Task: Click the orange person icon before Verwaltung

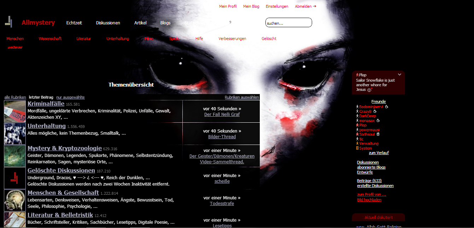Action: click(x=357, y=144)
